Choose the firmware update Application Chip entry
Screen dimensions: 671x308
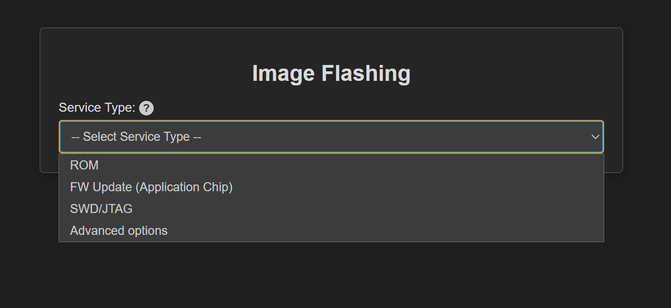[x=151, y=187]
